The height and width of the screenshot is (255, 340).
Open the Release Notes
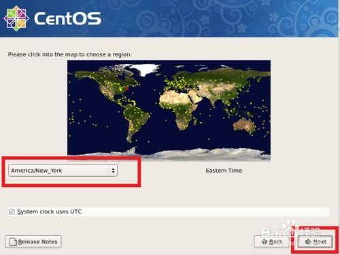tap(33, 242)
